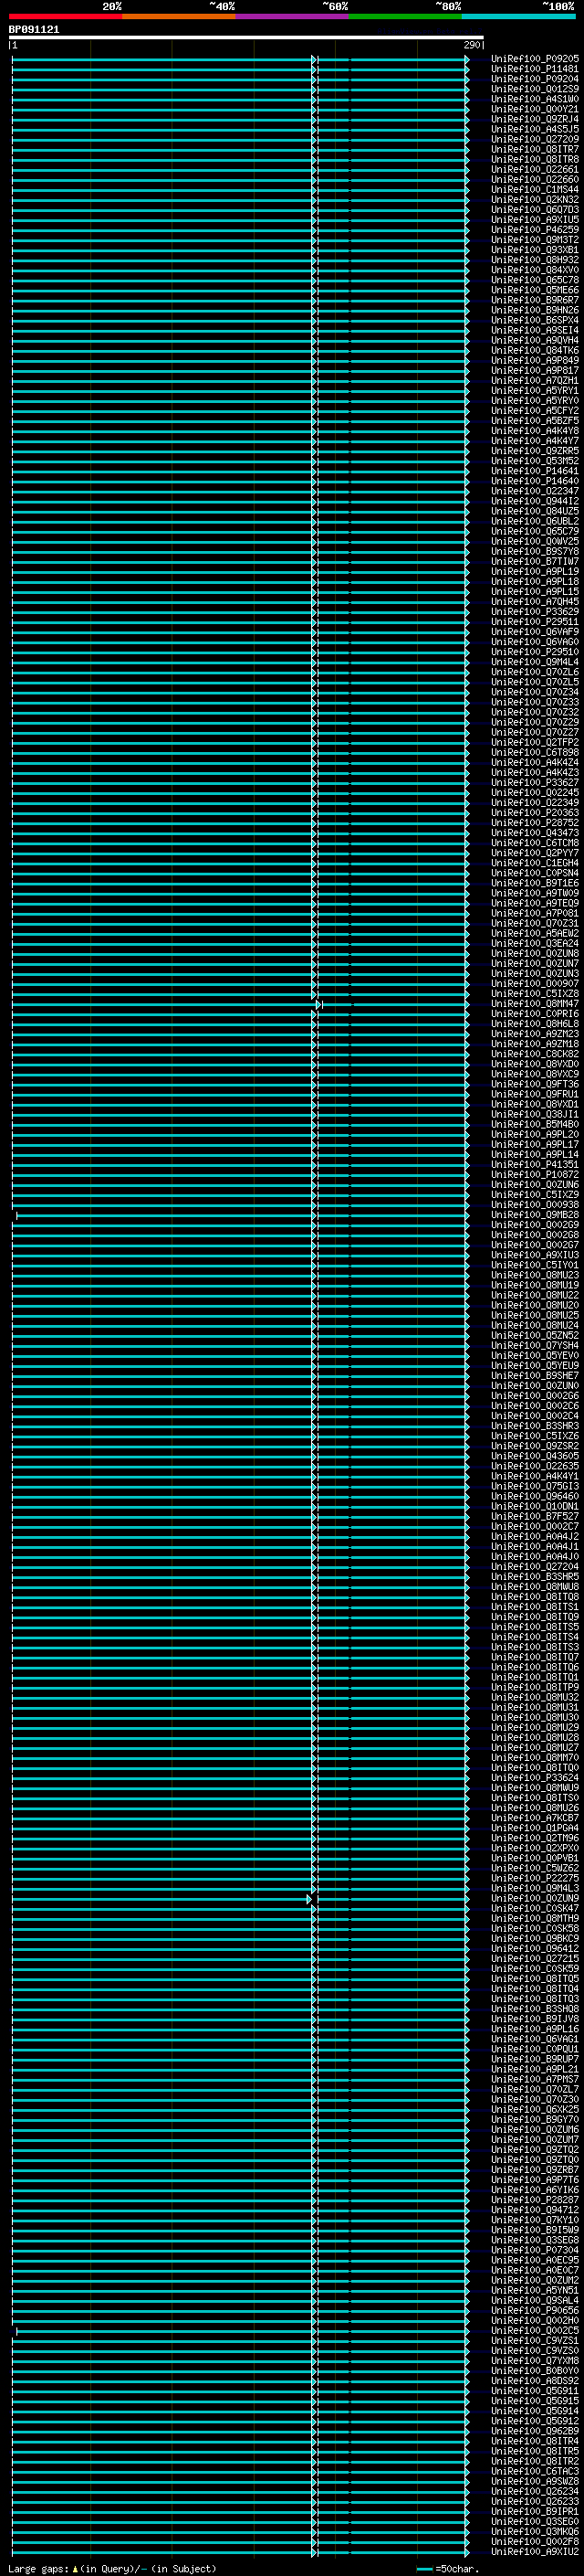Select hit label UniRef100_Q38JI1
Image resolution: width=584 pixels, height=2576 pixels.
click(535, 1114)
